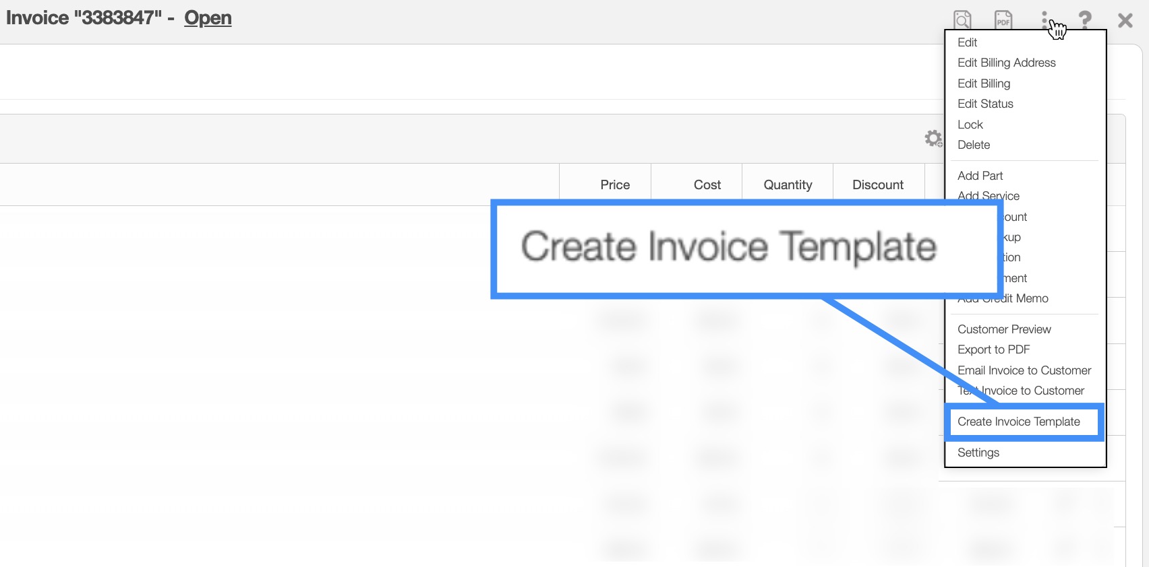Select Edit from the menu
The image size is (1149, 567).
coord(967,42)
